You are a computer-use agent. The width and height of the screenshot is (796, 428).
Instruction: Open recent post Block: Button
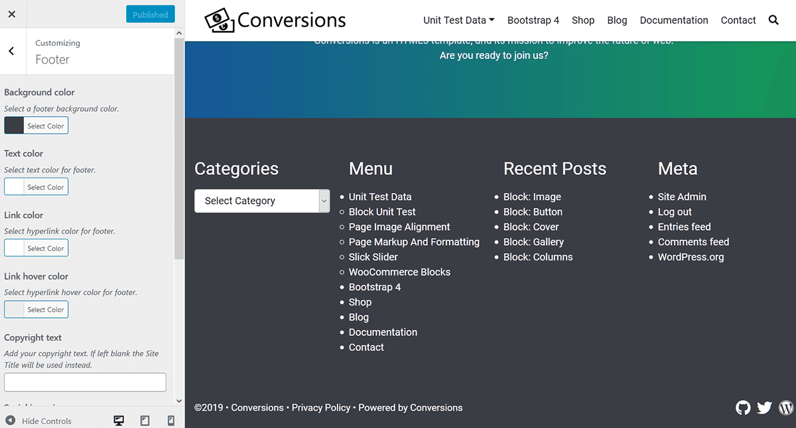pos(533,212)
